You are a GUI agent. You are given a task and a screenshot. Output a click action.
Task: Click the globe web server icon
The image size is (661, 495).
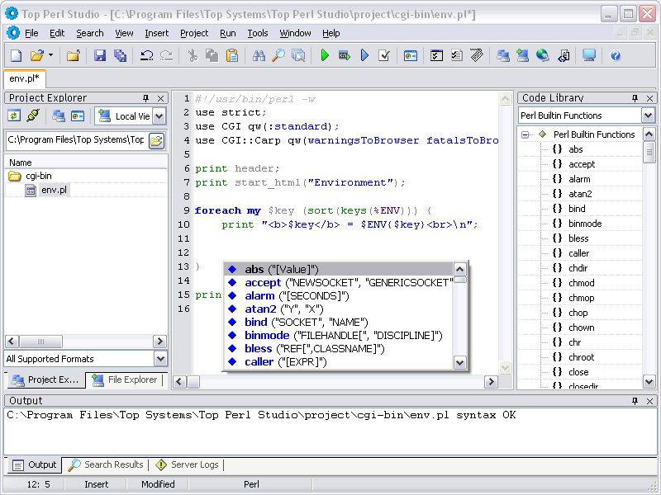click(543, 55)
